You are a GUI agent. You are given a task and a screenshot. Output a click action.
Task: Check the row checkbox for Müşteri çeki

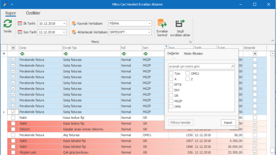point(13,152)
